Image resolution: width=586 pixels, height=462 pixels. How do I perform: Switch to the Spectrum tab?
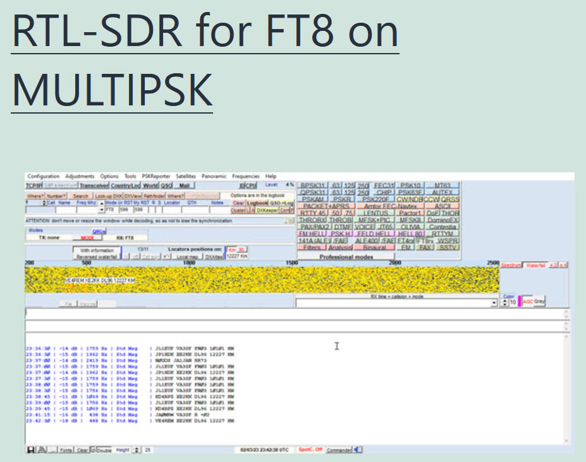tap(511, 266)
